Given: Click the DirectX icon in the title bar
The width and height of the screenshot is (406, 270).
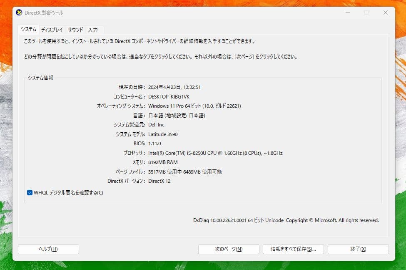Looking at the screenshot, I should 19,13.
